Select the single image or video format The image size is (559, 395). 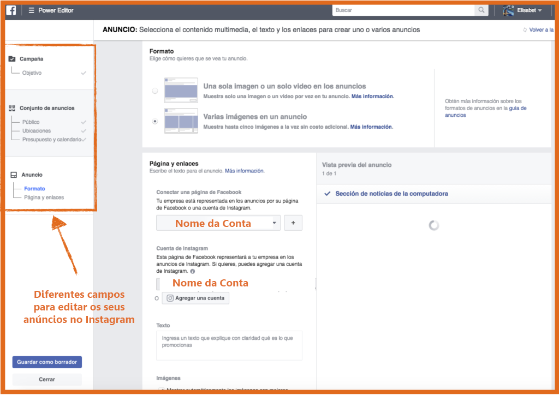pyautogui.click(x=156, y=91)
